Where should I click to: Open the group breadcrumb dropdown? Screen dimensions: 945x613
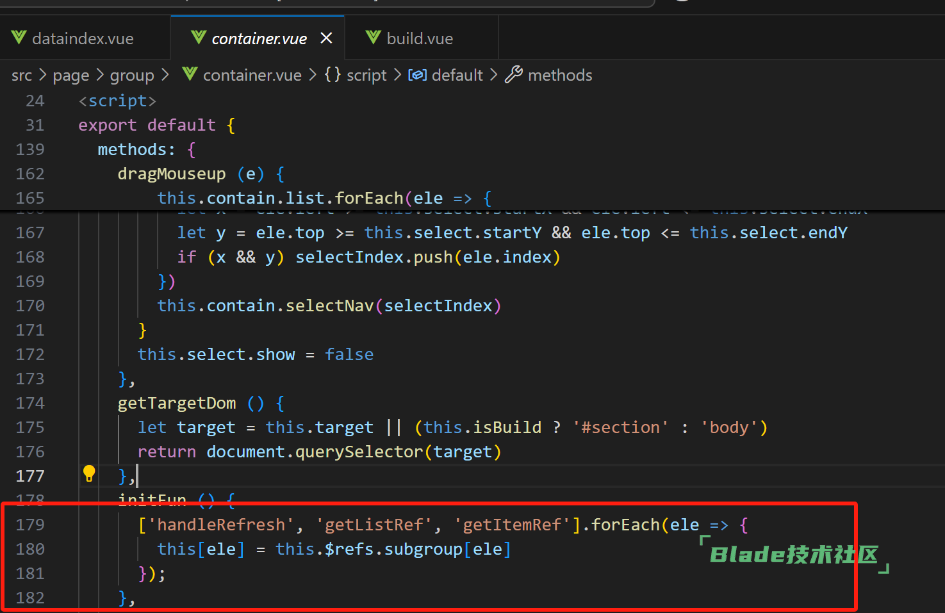[x=132, y=76]
